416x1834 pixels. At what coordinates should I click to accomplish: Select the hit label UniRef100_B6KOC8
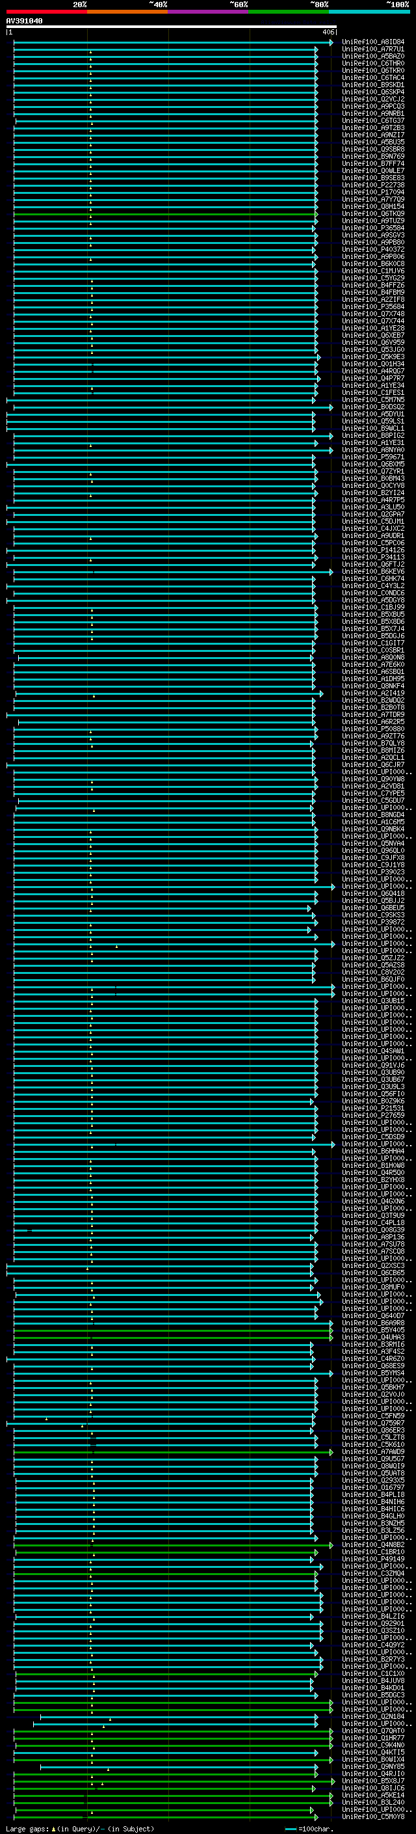click(373, 263)
